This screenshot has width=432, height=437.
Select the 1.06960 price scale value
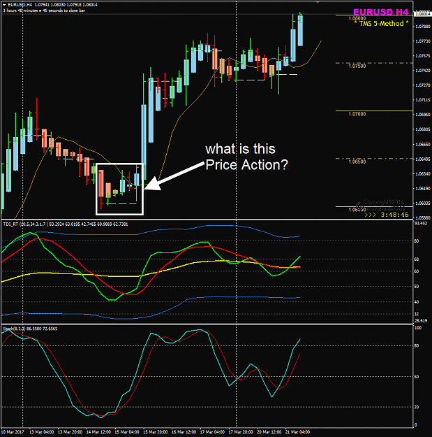423,115
